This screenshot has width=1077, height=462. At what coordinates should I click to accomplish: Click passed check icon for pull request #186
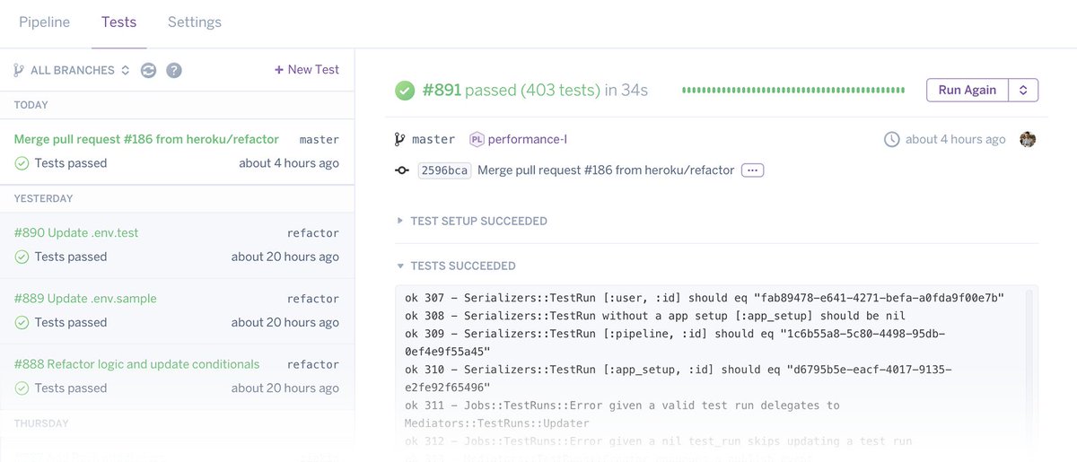point(22,163)
